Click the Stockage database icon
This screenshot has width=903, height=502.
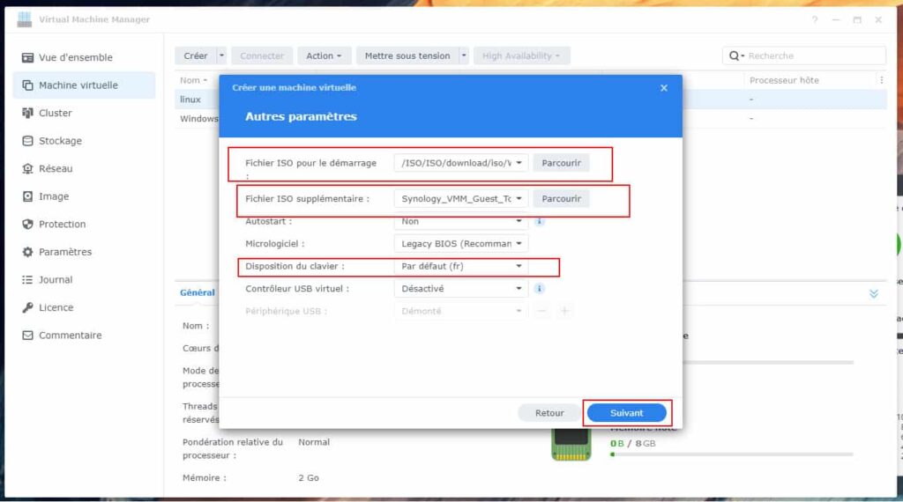(27, 141)
